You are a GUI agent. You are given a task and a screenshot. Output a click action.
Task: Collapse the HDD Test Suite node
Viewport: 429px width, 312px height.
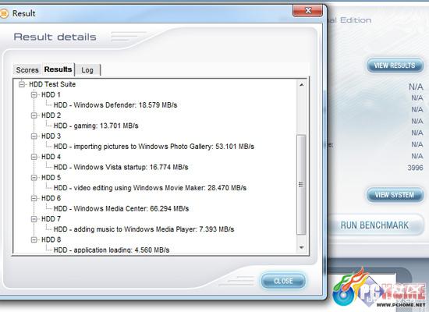point(22,84)
